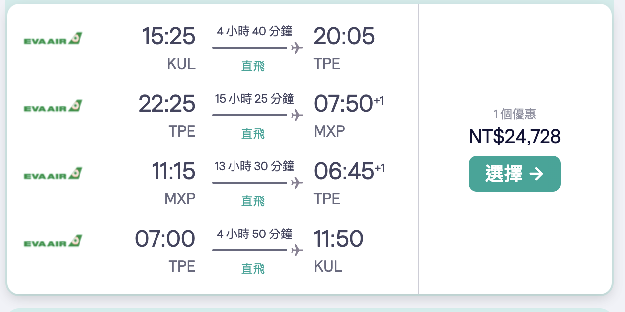Click the EVA Air logo on the 15:25 KUL departure
625x312 pixels.
tap(53, 38)
